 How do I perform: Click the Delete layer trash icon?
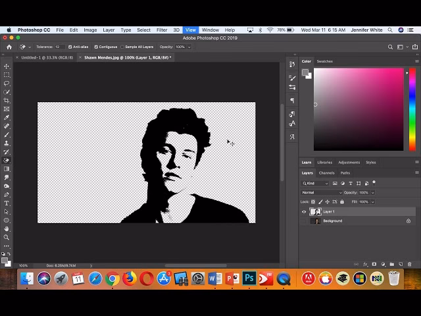[409, 265]
